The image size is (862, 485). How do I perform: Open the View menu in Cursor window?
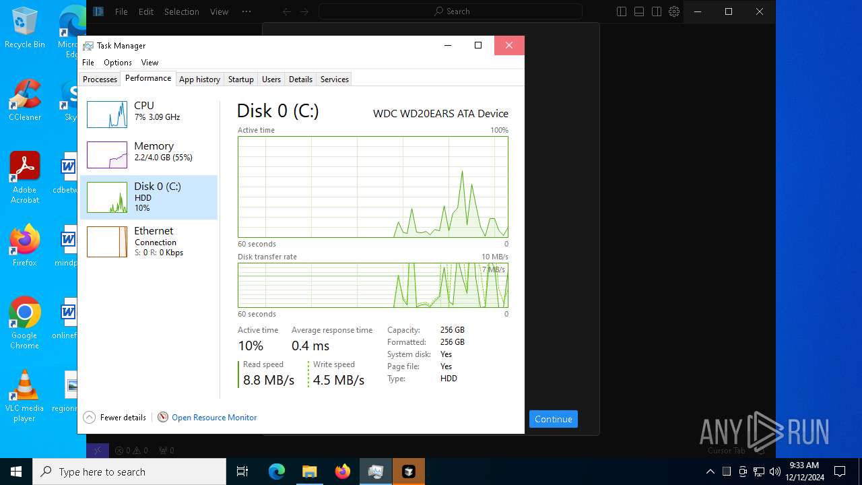pyautogui.click(x=219, y=11)
